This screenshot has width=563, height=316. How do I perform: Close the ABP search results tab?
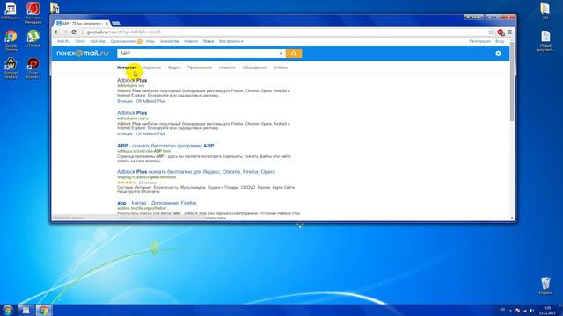(106, 24)
